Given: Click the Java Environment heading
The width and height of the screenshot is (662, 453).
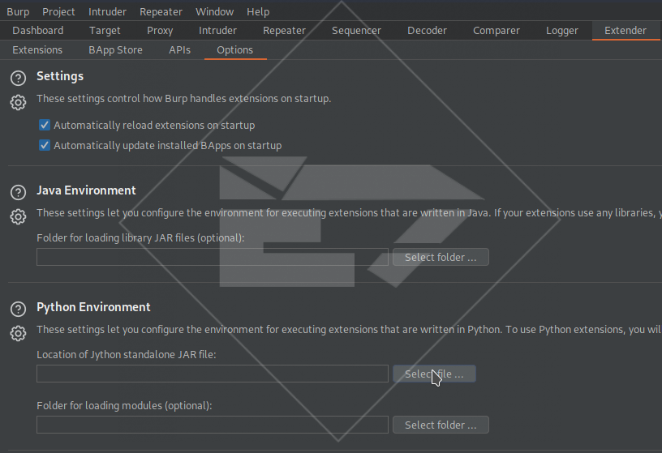Looking at the screenshot, I should point(86,190).
